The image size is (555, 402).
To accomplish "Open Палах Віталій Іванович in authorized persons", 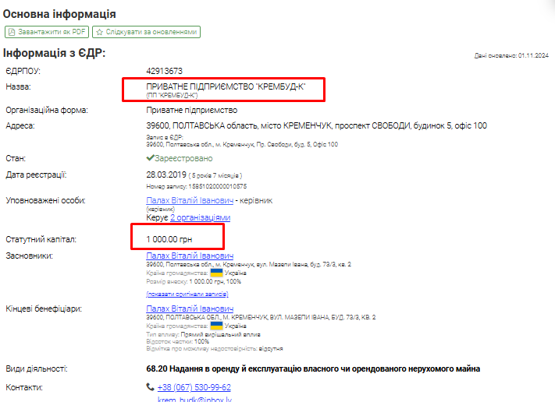I will (190, 201).
